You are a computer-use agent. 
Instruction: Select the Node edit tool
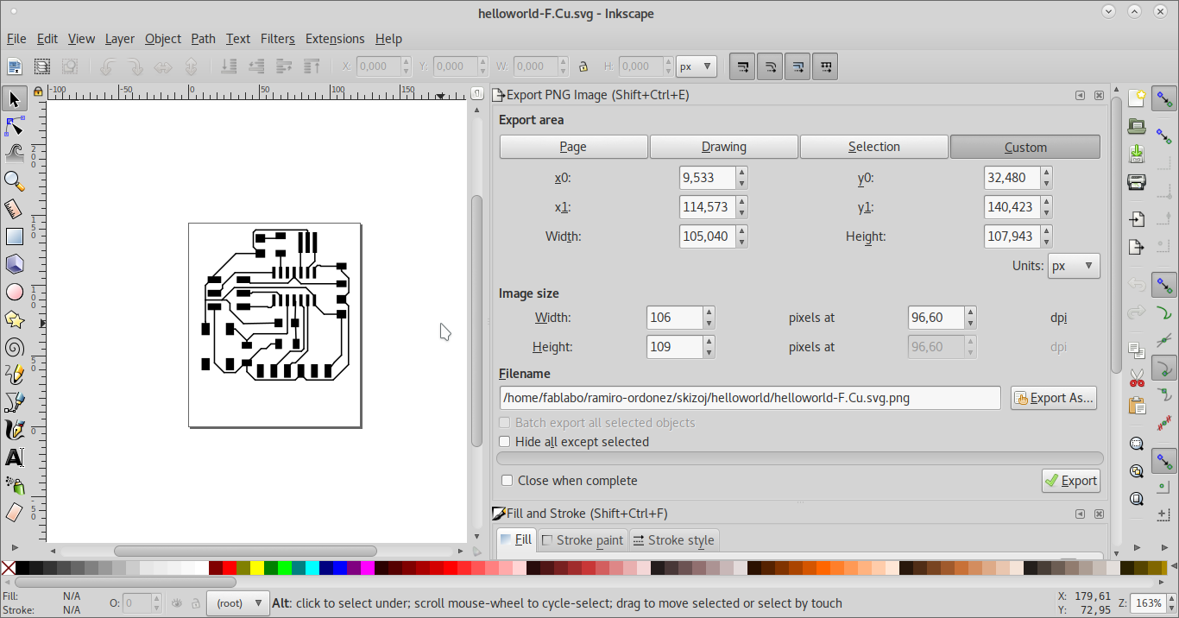pyautogui.click(x=14, y=127)
